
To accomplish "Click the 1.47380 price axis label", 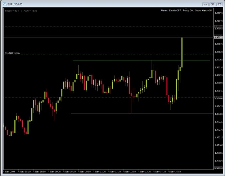I will (x=219, y=114).
